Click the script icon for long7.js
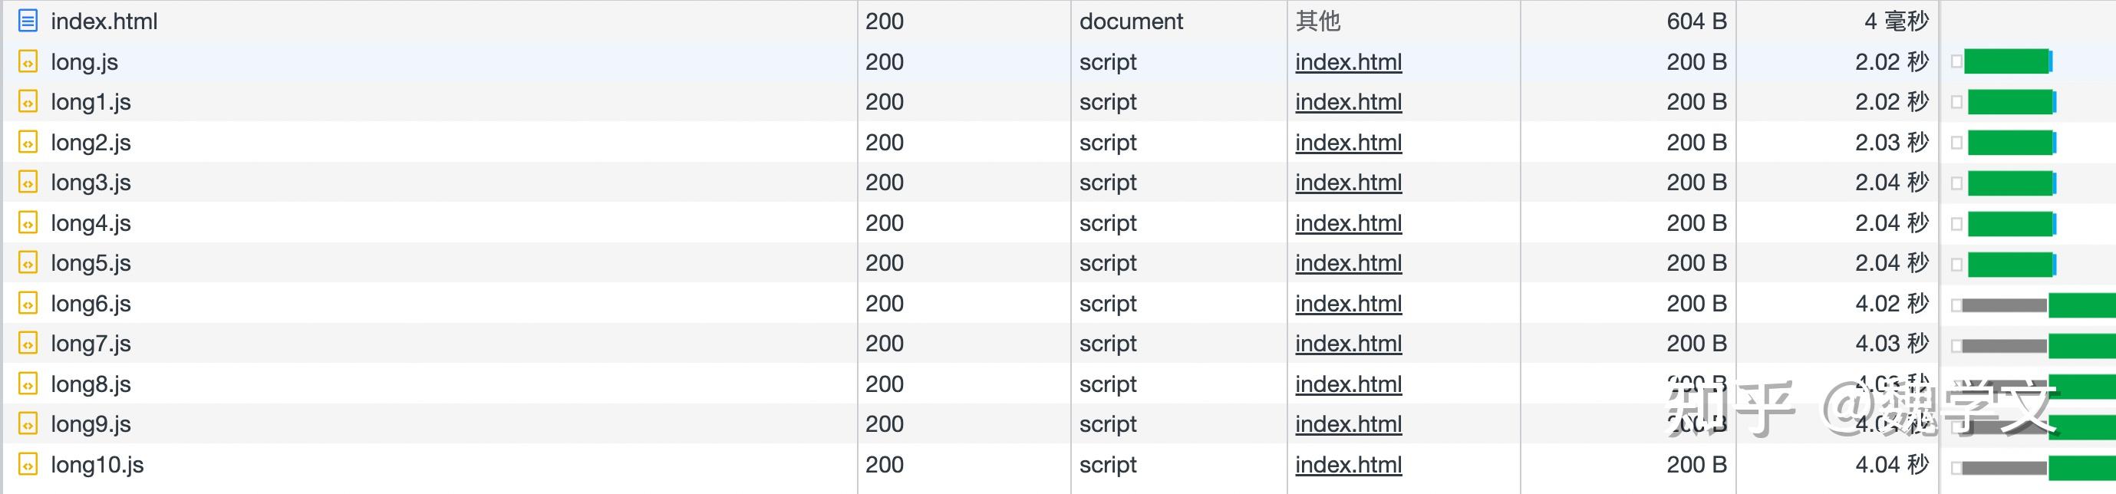This screenshot has height=494, width=2116. (27, 343)
